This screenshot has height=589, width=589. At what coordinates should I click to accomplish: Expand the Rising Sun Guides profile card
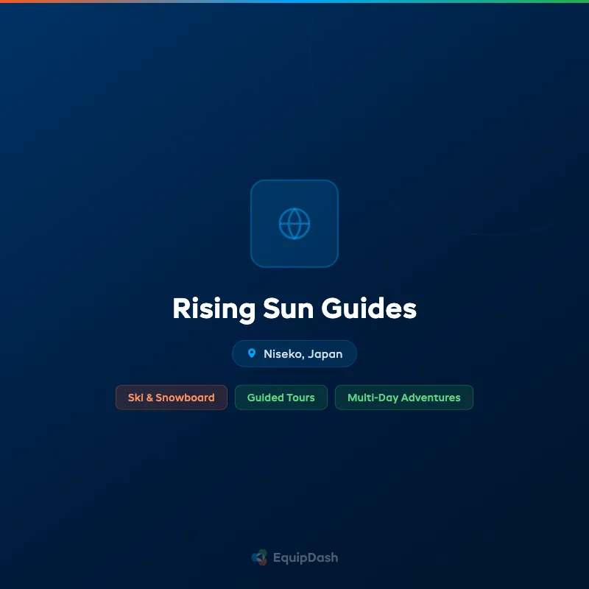pyautogui.click(x=294, y=308)
